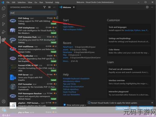Click Join our Newsletter link
156x117 pixels.
pos(71,95)
